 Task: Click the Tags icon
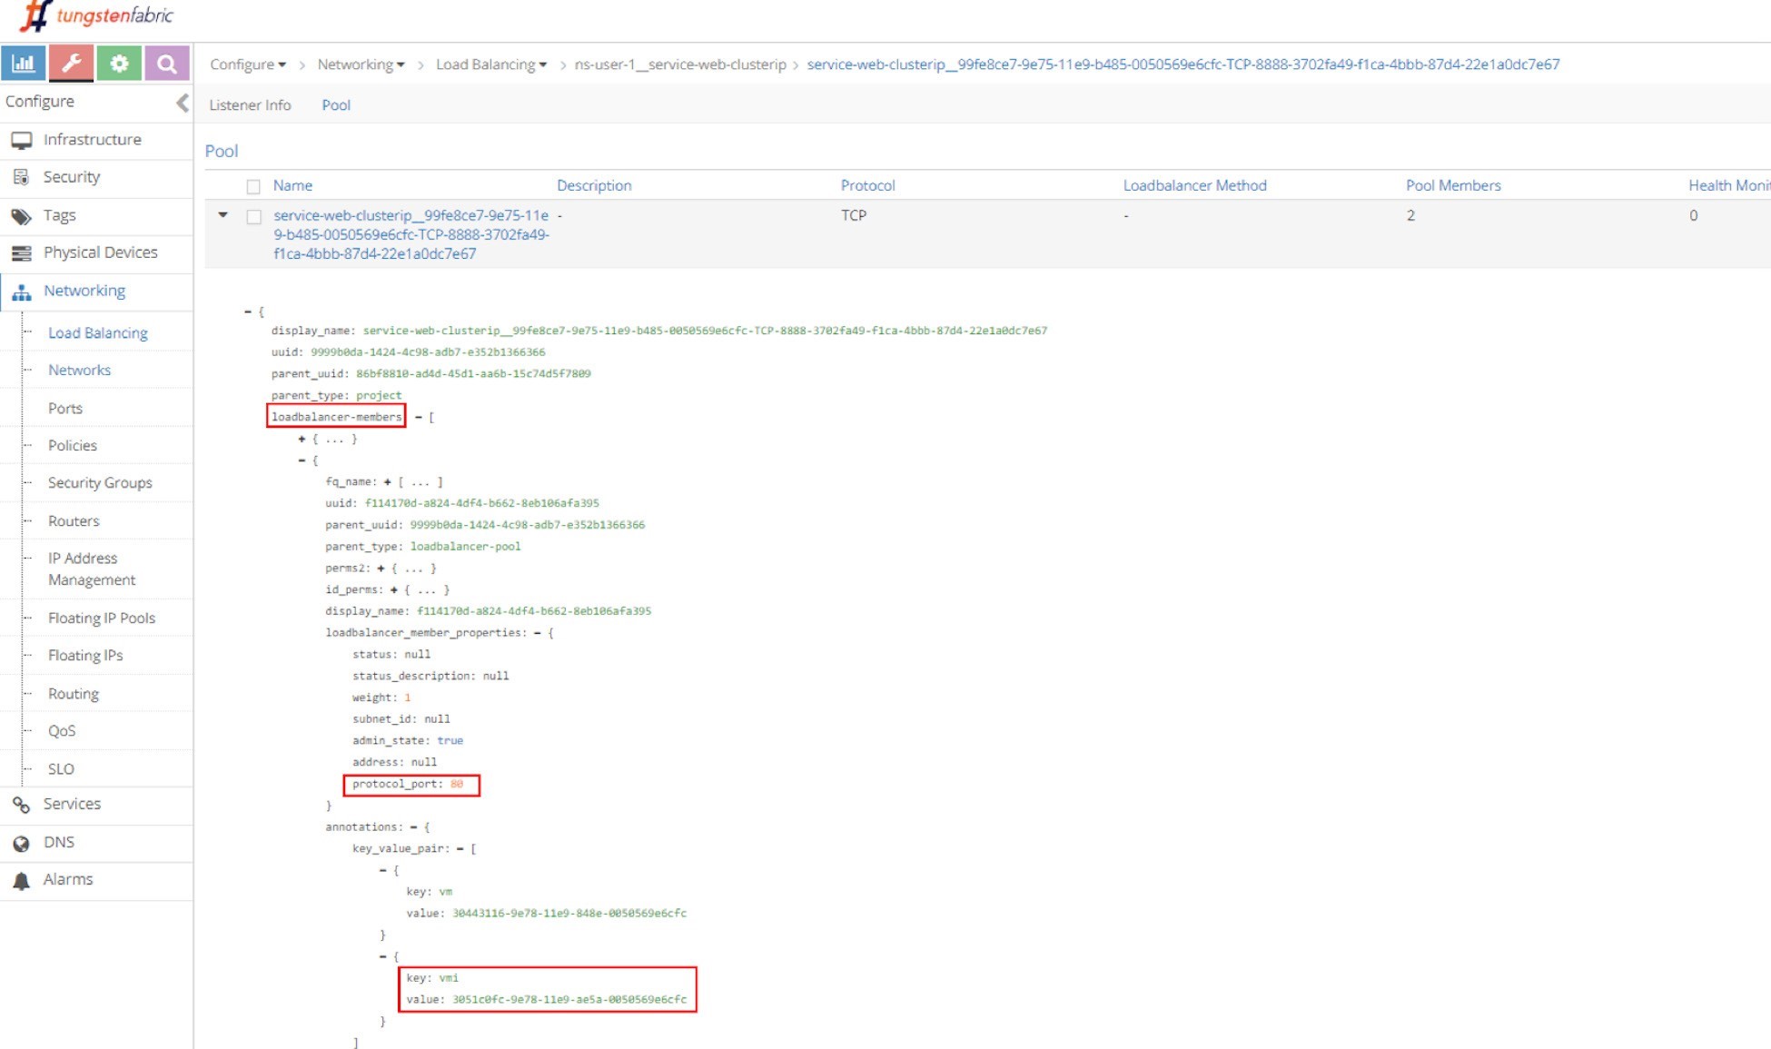click(x=21, y=216)
